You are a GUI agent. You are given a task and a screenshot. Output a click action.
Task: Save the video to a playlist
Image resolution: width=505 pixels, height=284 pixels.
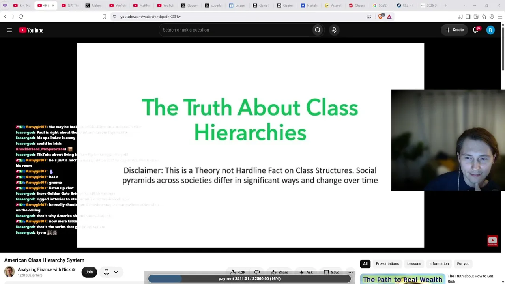[331, 272]
